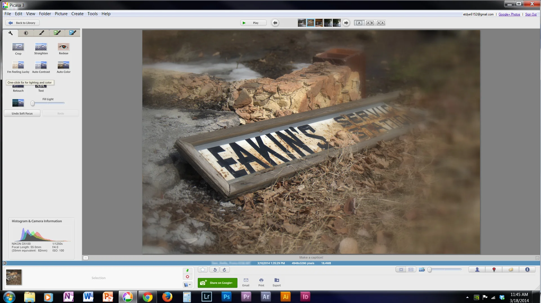
Task: Click Make a caption field
Action: pyautogui.click(x=311, y=257)
